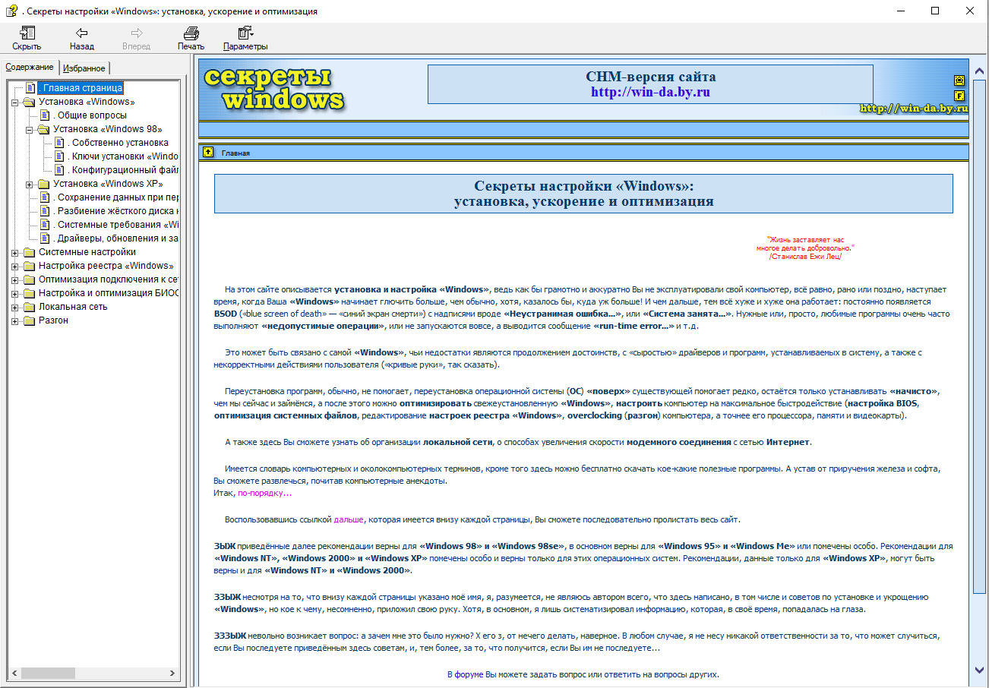Select the Разгон tree label
The width and height of the screenshot is (989, 688).
pos(53,320)
